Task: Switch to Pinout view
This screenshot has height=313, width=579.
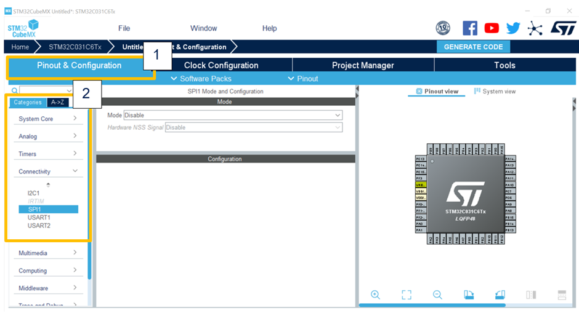Action: click(437, 92)
